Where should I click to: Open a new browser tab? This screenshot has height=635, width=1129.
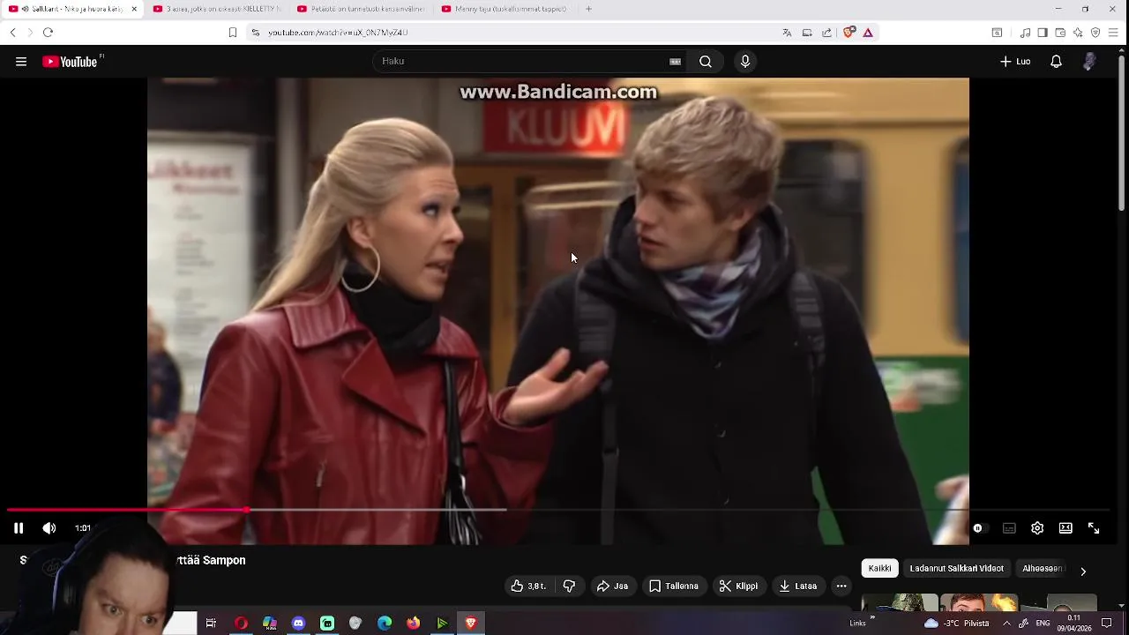point(588,9)
